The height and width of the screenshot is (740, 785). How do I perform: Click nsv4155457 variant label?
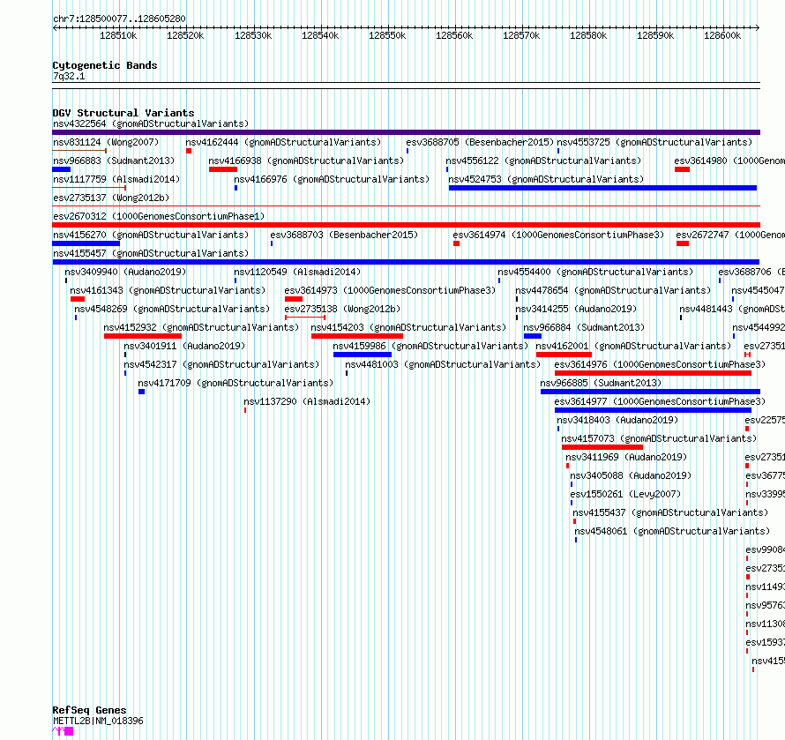[151, 253]
